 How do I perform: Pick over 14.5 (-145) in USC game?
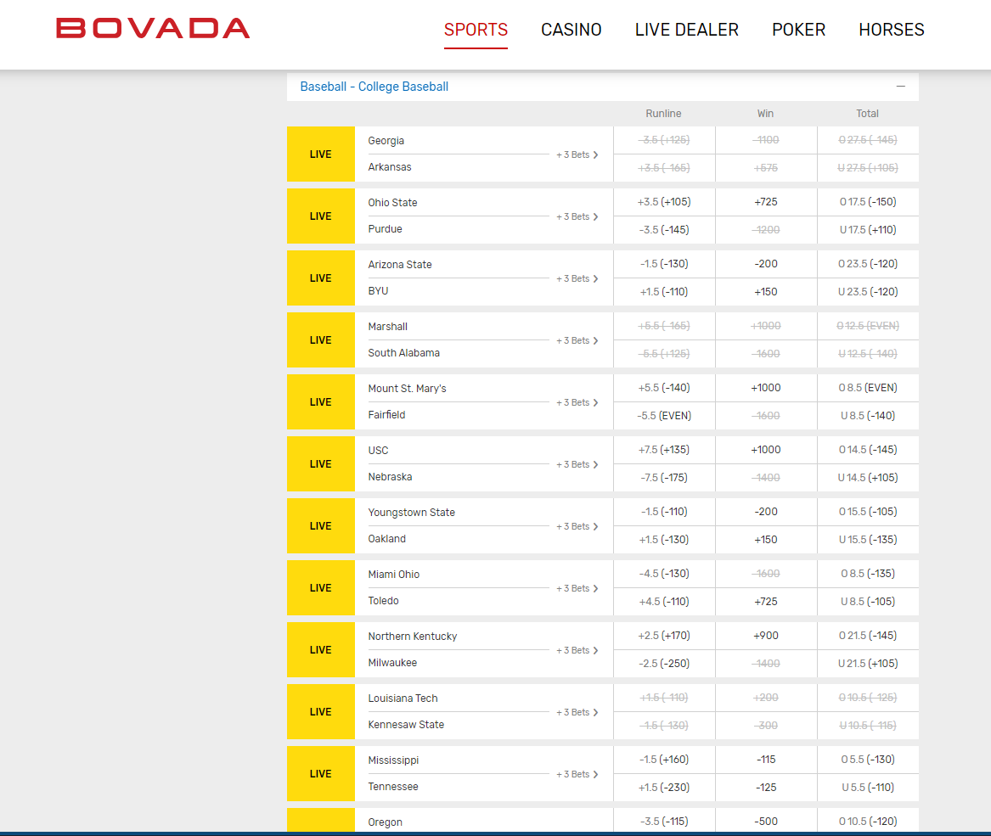[868, 450]
